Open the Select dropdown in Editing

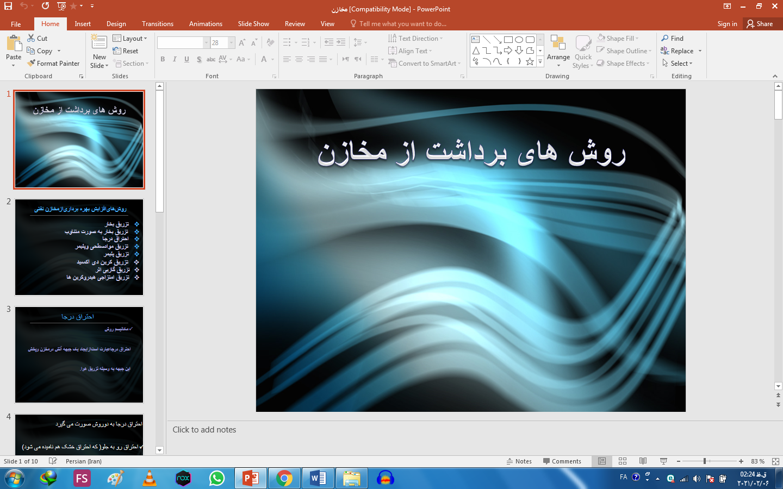click(x=678, y=64)
